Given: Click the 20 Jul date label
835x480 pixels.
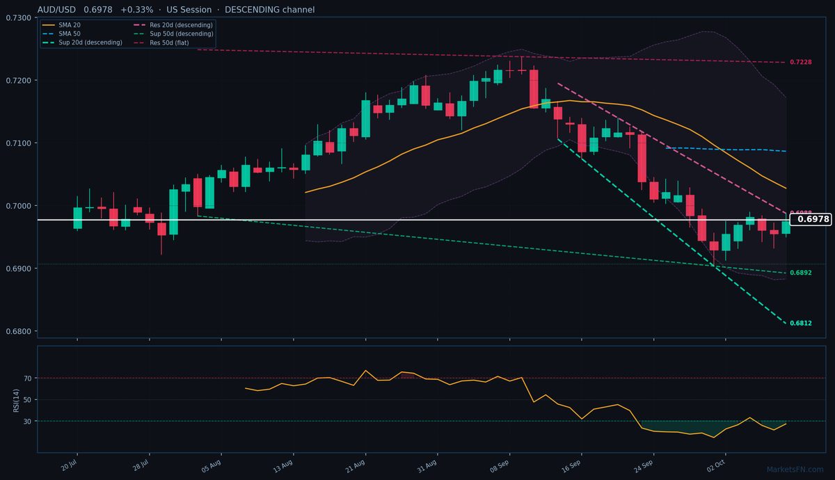Looking at the screenshot, I should pos(69,465).
